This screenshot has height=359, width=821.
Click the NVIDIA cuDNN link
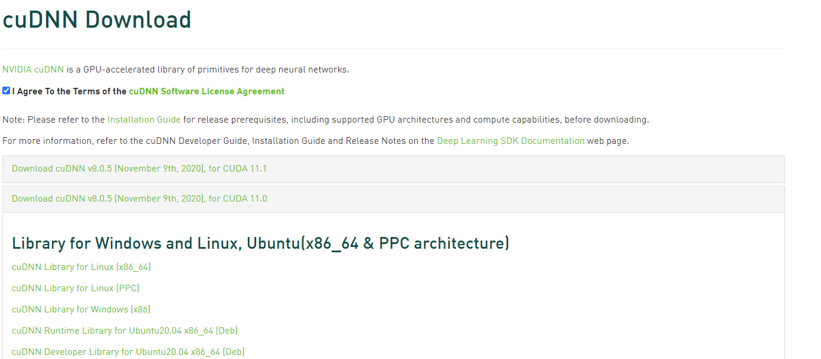(33, 70)
